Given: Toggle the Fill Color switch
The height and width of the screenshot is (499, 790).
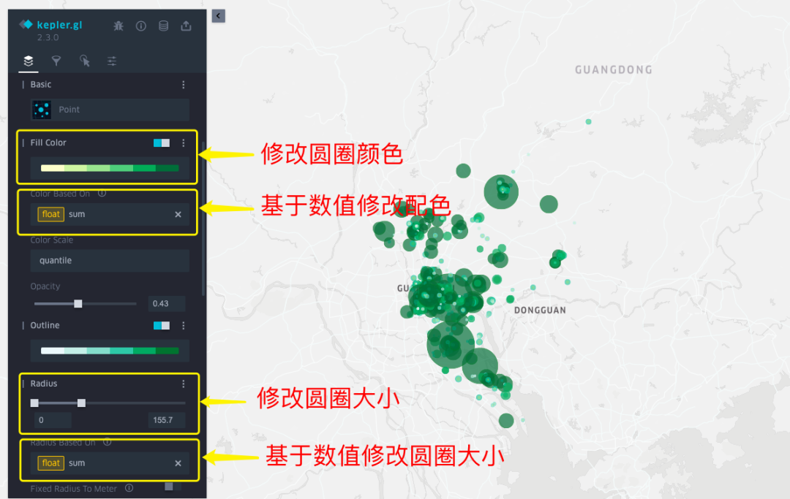Looking at the screenshot, I should (x=162, y=143).
